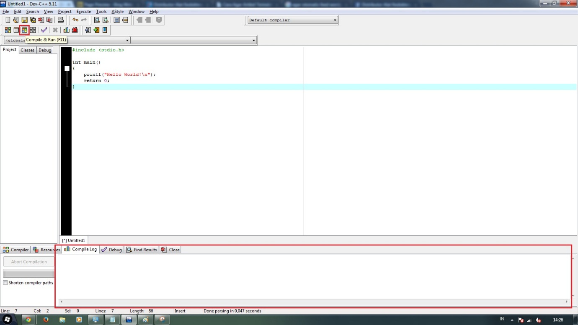Close the Compile Log panel

click(170, 249)
